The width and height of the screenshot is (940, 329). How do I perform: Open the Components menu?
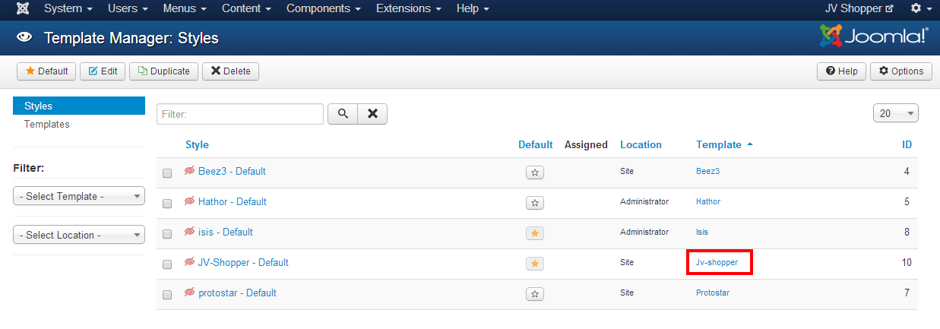(x=324, y=9)
